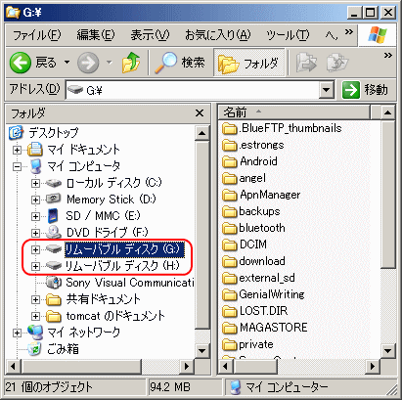
Task: Collapse the マイ コンピュータ tree node
Action: (x=17, y=167)
